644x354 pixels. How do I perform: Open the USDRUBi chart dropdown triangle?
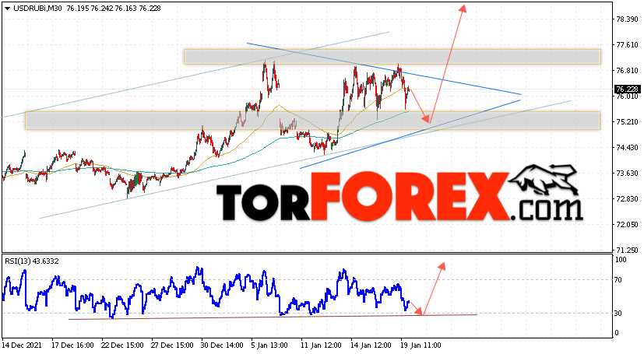click(7, 9)
